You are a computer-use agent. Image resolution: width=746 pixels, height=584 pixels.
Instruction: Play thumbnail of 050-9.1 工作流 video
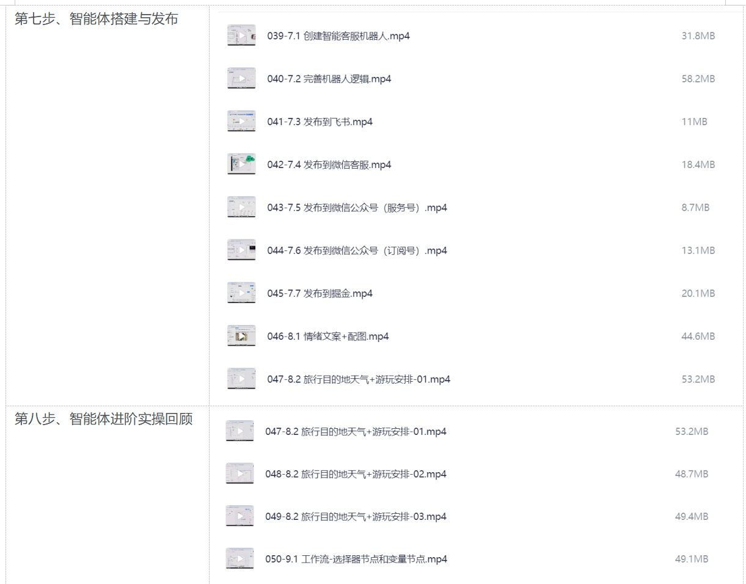(x=240, y=559)
